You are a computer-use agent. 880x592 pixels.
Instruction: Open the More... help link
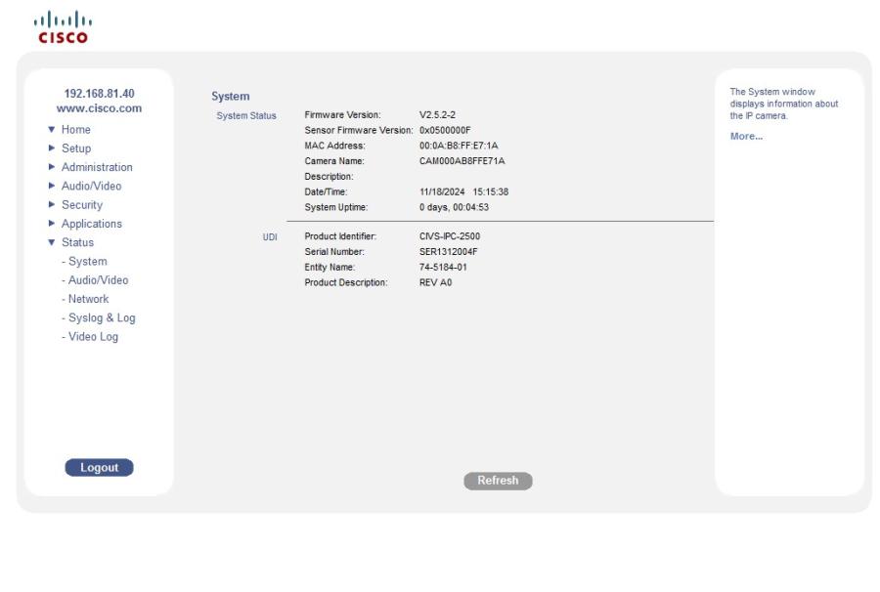746,136
